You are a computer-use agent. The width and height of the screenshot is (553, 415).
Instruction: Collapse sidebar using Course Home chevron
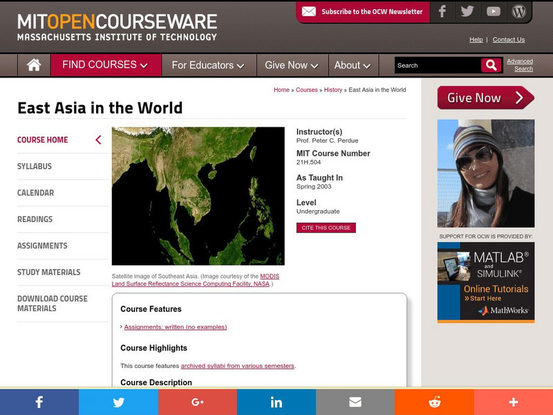98,140
